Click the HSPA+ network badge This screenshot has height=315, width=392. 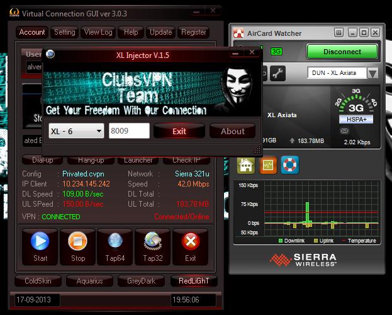[356, 120]
